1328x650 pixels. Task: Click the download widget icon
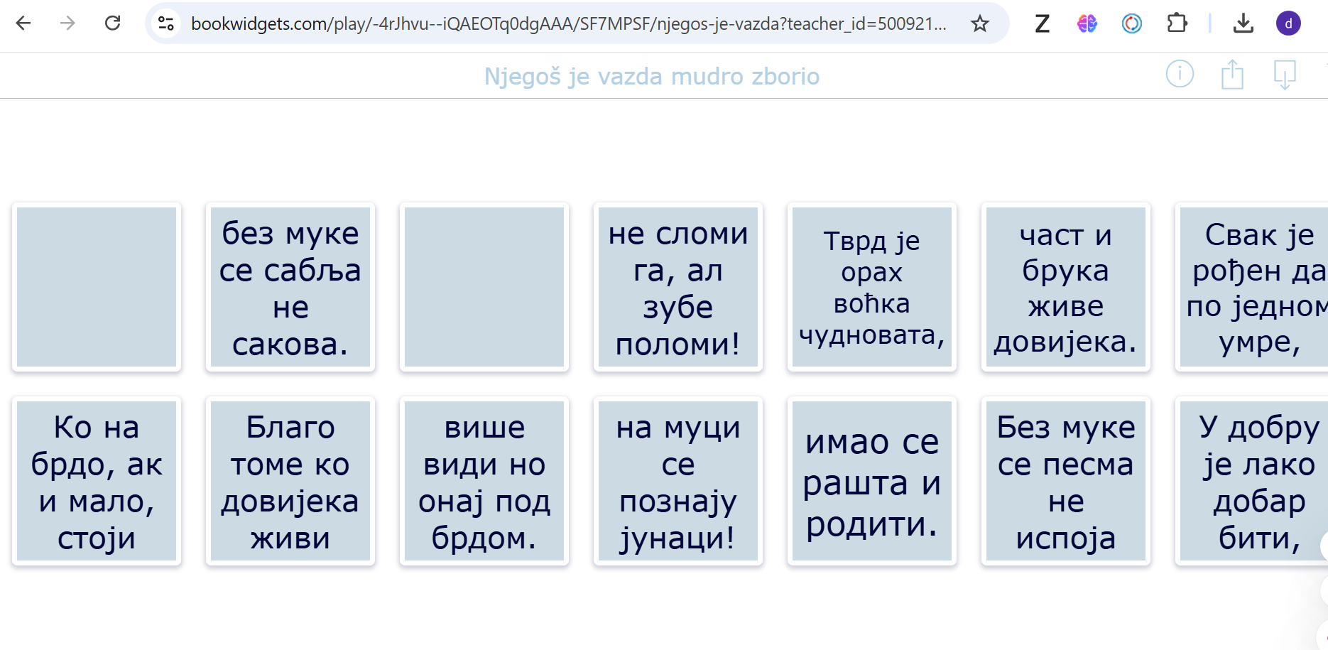tap(1285, 74)
